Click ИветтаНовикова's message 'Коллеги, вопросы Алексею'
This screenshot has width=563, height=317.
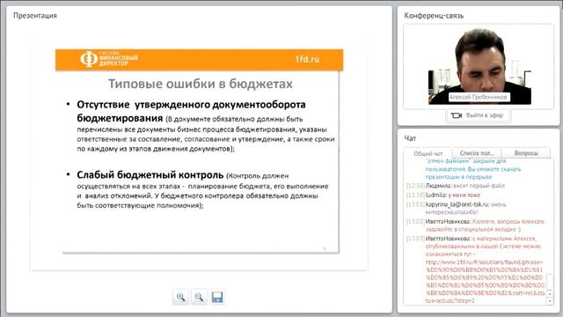coord(475,225)
